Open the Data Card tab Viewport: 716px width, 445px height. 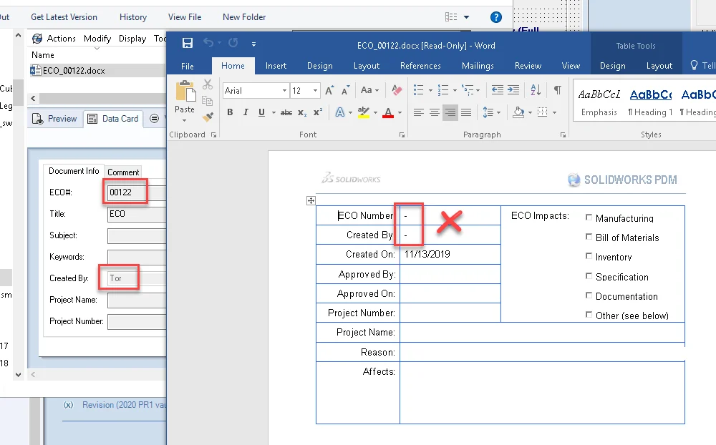pos(113,119)
